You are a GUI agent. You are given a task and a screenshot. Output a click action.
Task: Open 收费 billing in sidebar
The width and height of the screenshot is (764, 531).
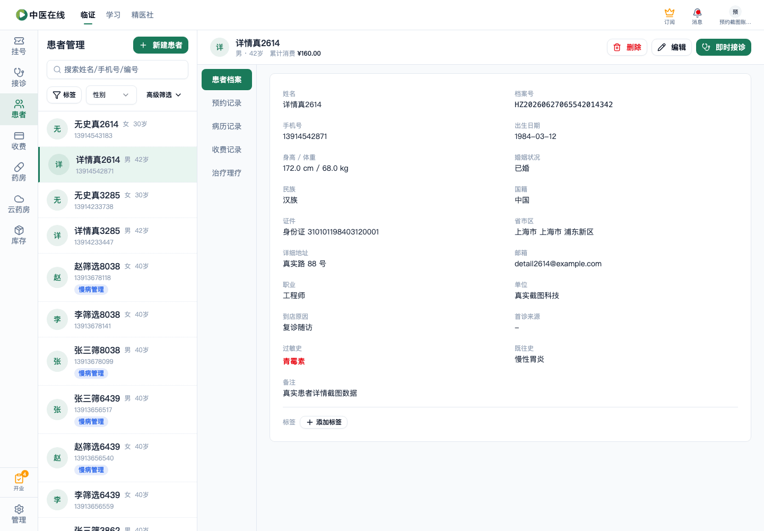19,141
